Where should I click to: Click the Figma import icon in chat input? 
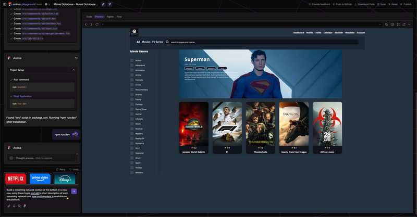pos(24,206)
